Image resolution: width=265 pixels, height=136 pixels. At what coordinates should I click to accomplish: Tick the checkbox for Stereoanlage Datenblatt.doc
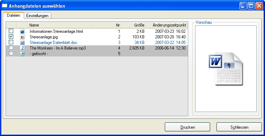tap(11, 42)
